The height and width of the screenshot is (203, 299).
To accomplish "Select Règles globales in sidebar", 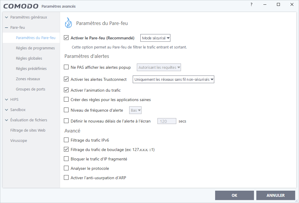I will click(29, 58).
